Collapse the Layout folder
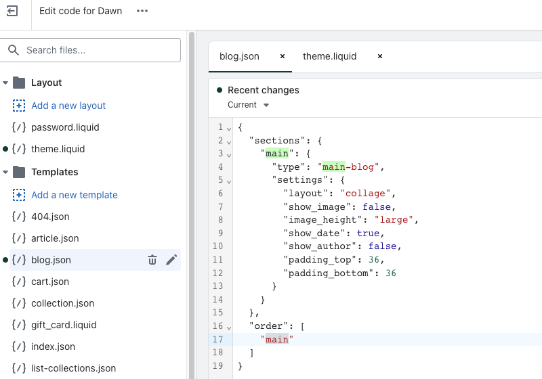The image size is (542, 379). (5, 83)
